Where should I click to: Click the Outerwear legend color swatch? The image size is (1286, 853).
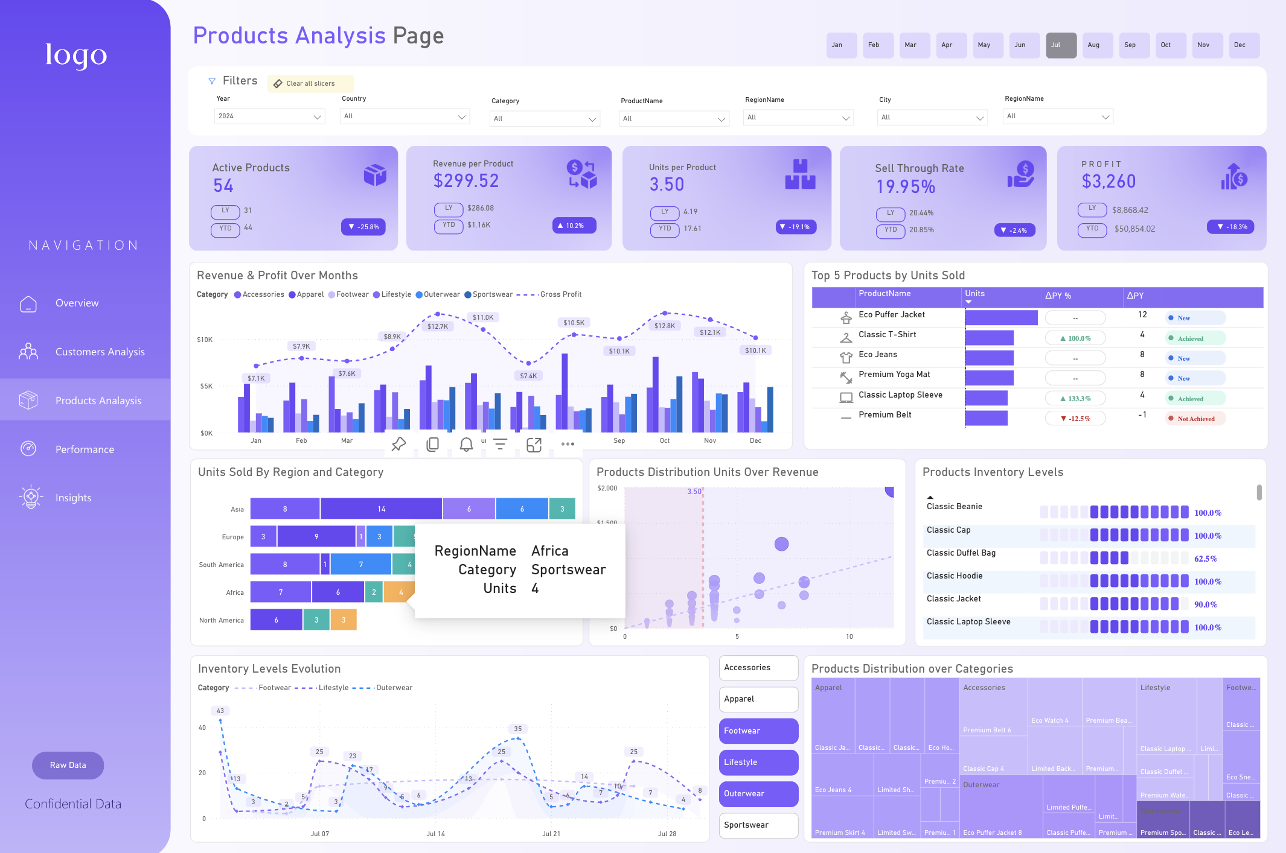point(419,295)
